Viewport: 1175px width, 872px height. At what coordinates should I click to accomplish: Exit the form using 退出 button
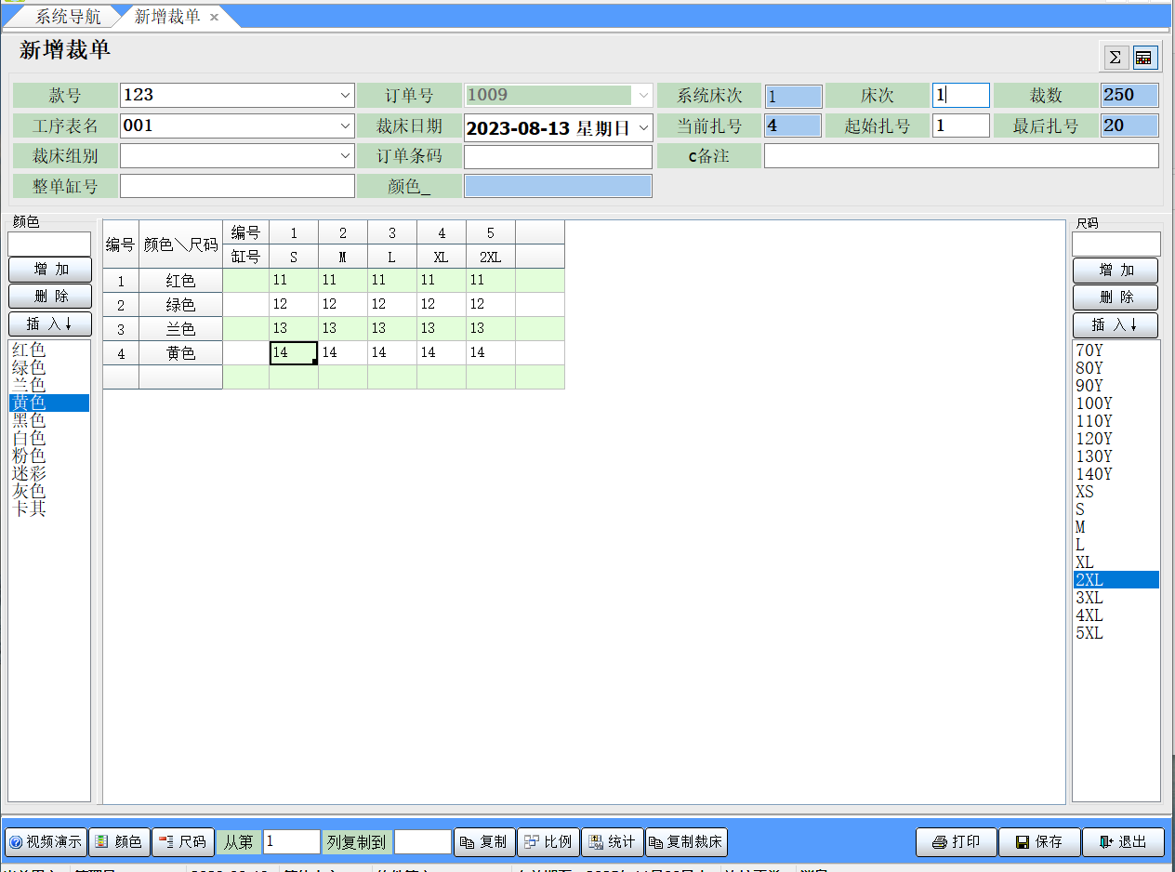[1123, 842]
